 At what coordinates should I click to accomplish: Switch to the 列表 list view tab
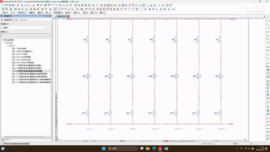[x=7, y=140]
